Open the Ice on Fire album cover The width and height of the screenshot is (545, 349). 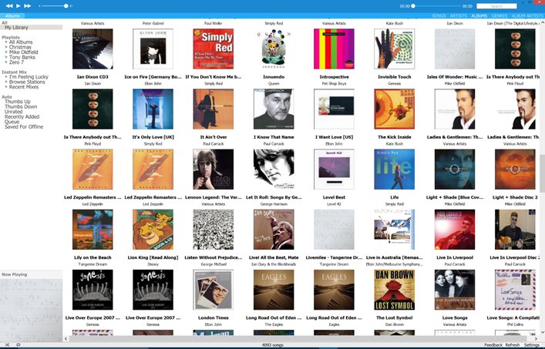click(153, 49)
